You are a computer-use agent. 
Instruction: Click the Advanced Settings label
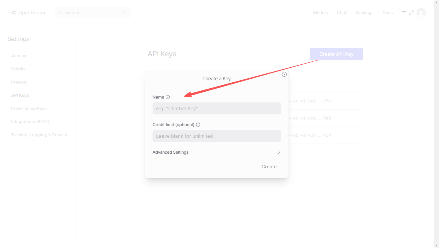click(x=171, y=152)
